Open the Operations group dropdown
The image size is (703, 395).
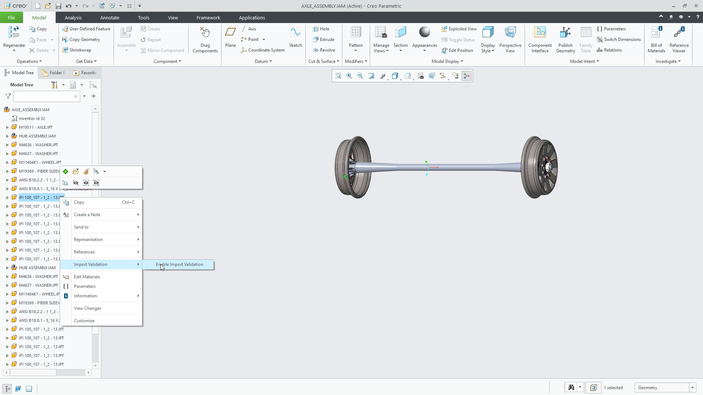pos(29,61)
